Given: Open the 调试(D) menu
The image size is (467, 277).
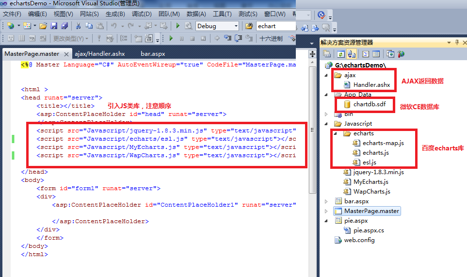Looking at the screenshot, I should click(142, 14).
